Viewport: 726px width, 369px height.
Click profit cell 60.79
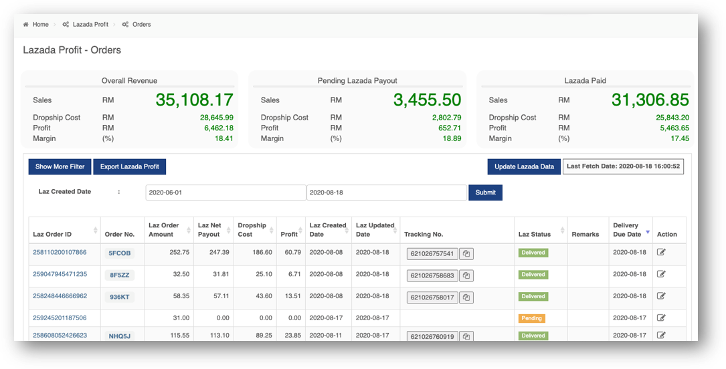click(291, 253)
